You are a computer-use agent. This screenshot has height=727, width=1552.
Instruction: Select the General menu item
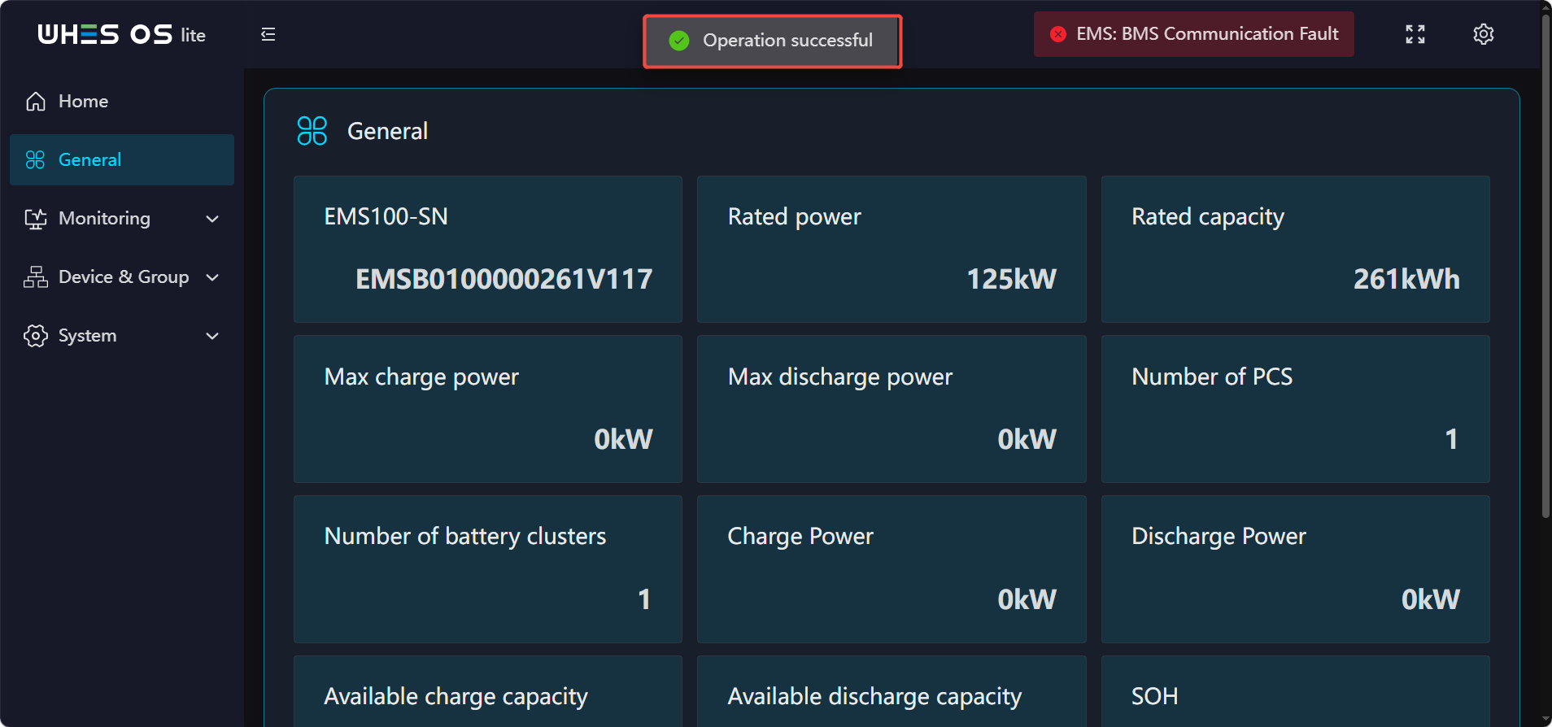pos(122,159)
